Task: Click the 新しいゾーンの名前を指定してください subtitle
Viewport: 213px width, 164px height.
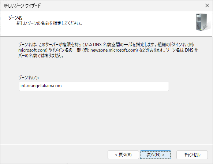Action: 49,23
